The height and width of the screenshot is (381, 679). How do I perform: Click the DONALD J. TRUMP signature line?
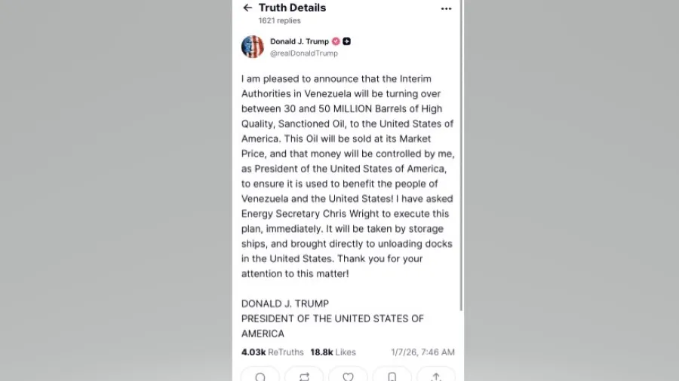click(285, 303)
